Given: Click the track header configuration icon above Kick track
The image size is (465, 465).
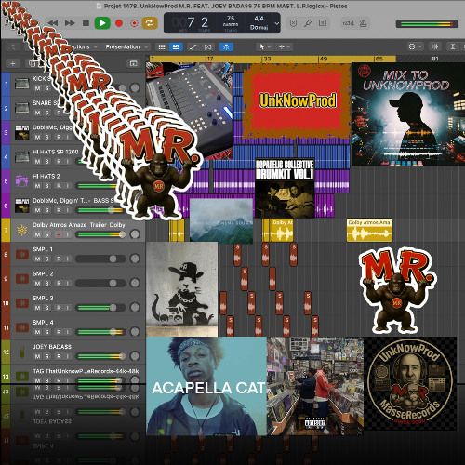Looking at the screenshot, I should tap(134, 63).
